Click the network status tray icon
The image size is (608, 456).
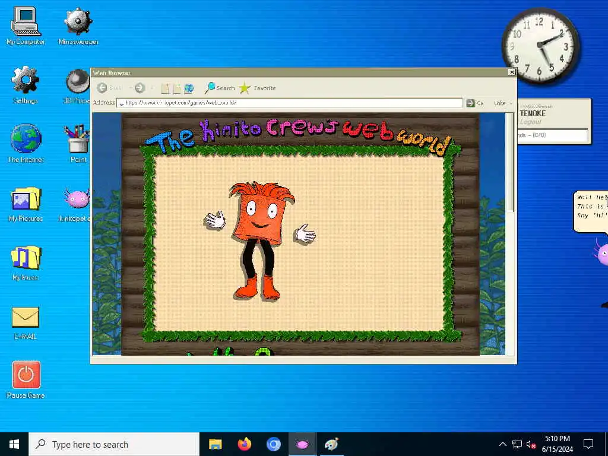[x=517, y=444]
